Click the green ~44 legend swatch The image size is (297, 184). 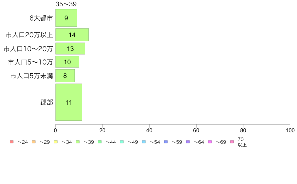[100, 142]
